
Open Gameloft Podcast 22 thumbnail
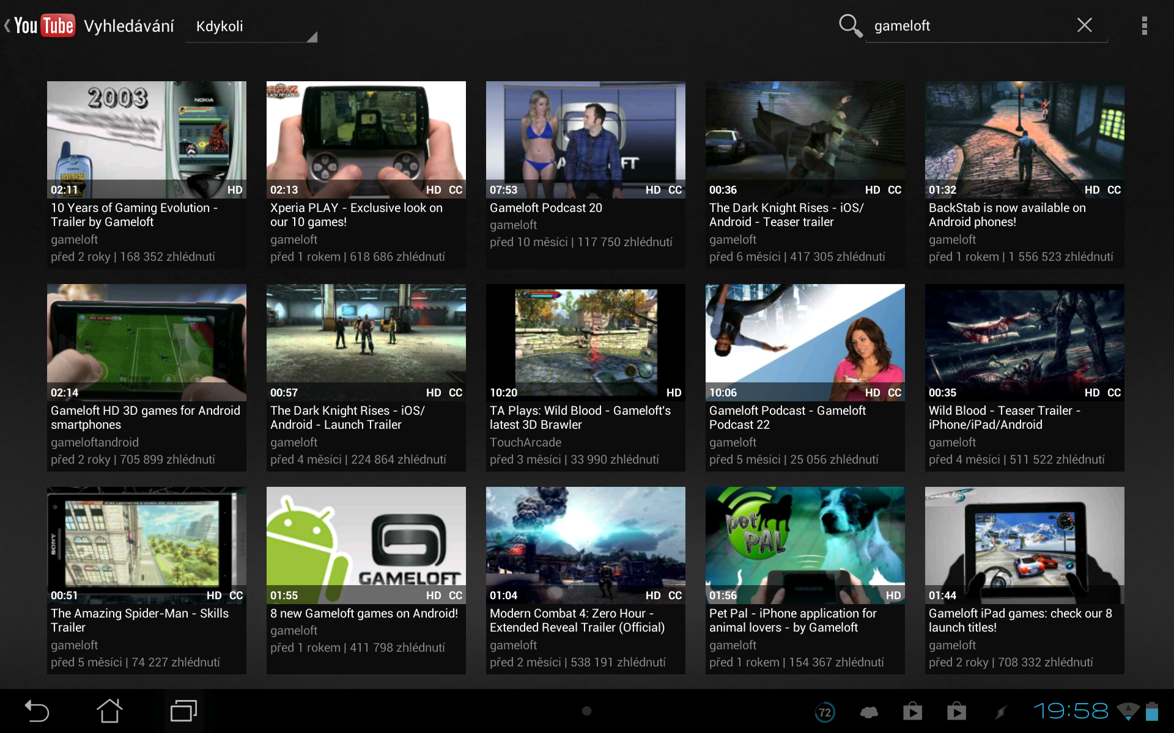[805, 342]
